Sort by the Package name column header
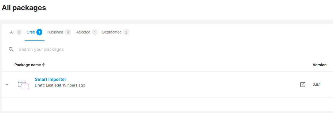 [28, 65]
